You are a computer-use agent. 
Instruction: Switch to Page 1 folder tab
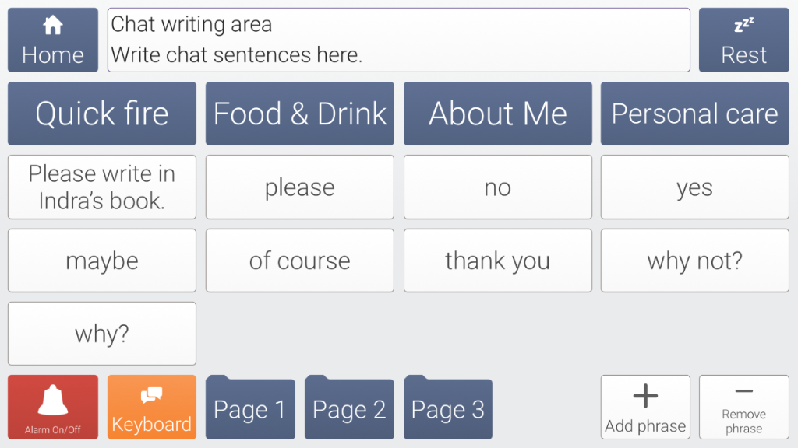click(250, 407)
